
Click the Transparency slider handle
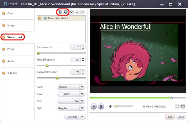tap(38, 53)
